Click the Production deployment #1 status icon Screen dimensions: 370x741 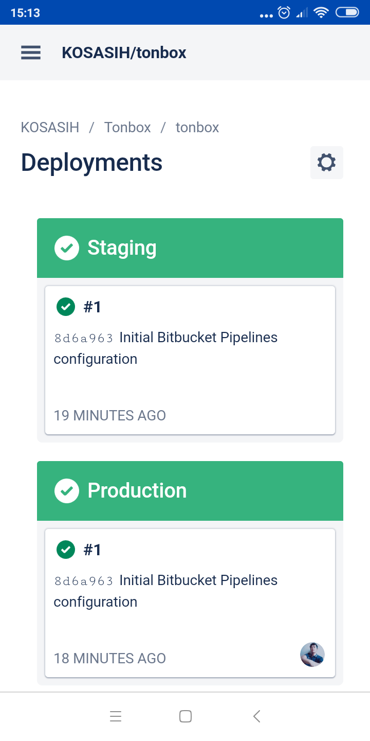[65, 550]
